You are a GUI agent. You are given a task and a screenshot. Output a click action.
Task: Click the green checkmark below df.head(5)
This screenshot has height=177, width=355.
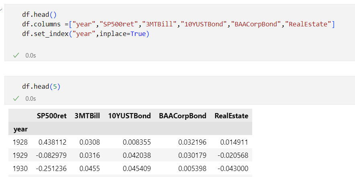tap(16, 99)
